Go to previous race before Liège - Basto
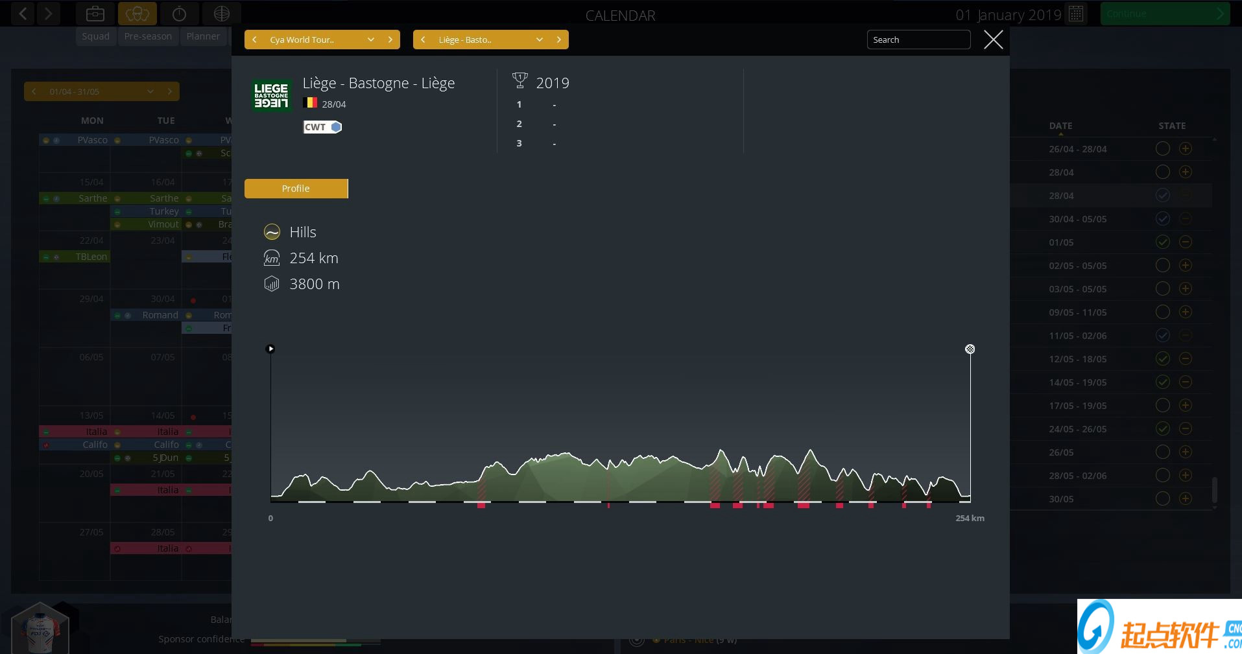 point(424,40)
